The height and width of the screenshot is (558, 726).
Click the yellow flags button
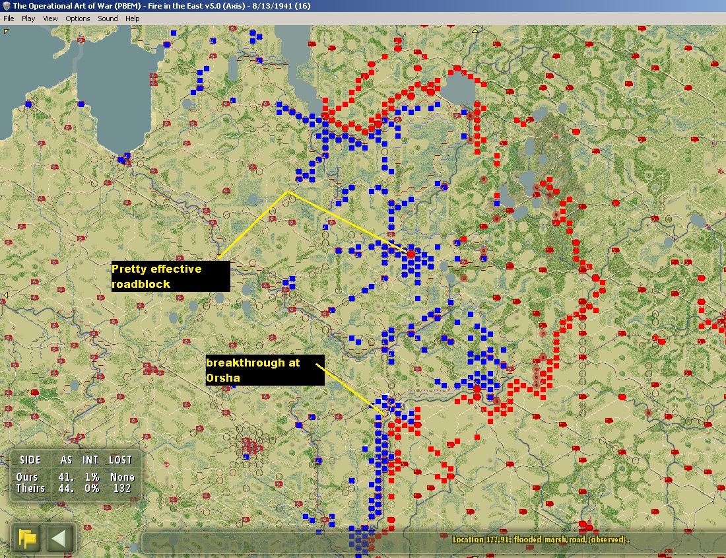pyautogui.click(x=27, y=539)
